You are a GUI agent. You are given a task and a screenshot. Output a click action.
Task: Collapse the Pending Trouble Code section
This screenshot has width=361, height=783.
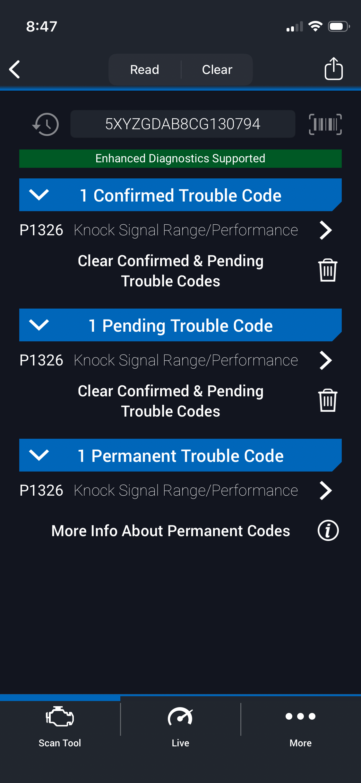(x=39, y=325)
